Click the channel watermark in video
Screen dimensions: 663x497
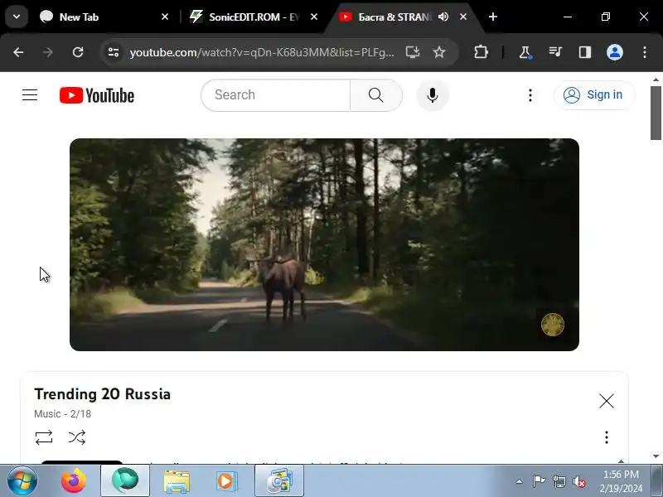click(x=553, y=325)
